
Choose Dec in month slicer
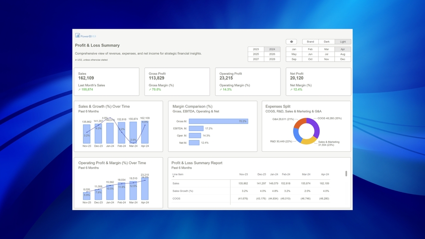343,59
